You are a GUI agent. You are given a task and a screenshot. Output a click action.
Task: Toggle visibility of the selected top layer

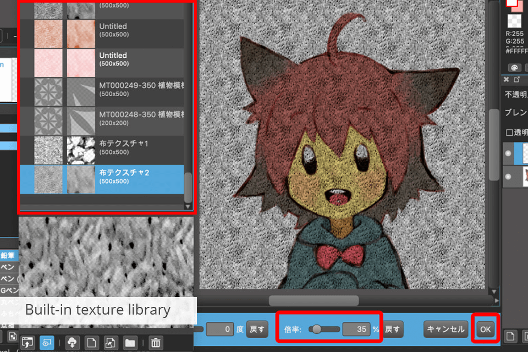coord(508,153)
